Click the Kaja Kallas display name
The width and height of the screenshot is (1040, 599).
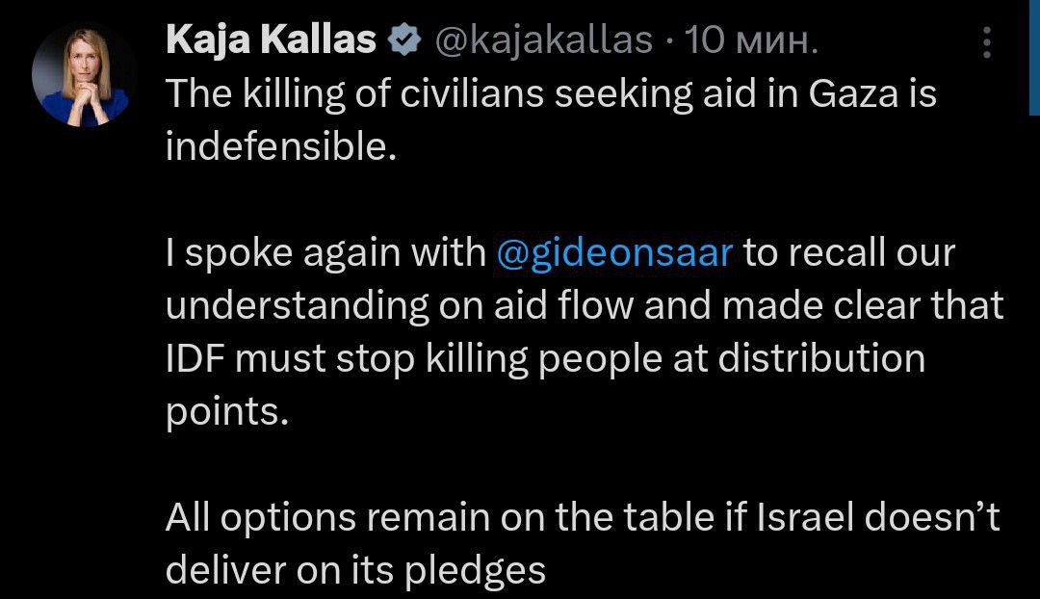click(271, 39)
